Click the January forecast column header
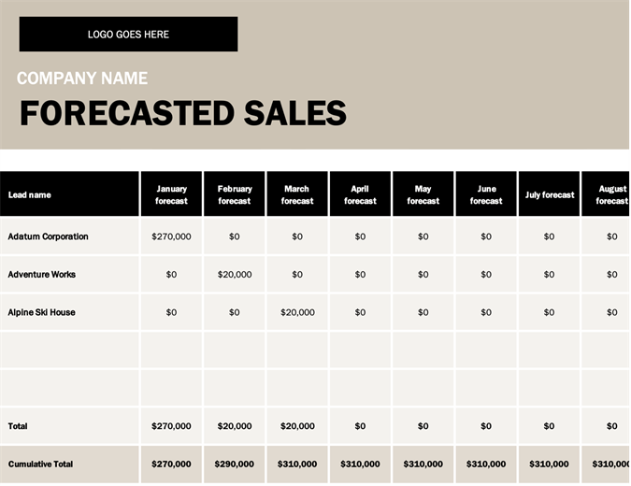 point(171,194)
